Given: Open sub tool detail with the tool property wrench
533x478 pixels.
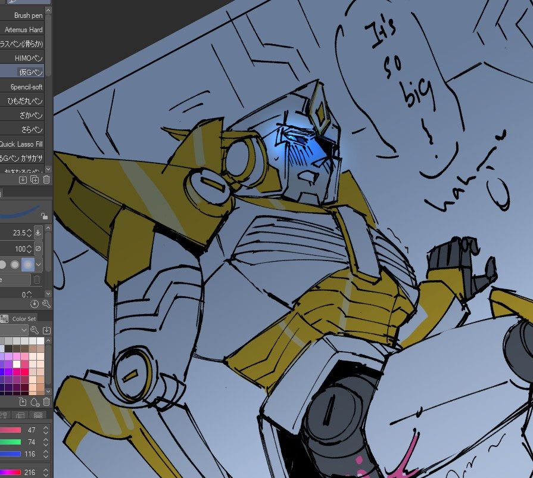Looking at the screenshot, I should coord(46,304).
